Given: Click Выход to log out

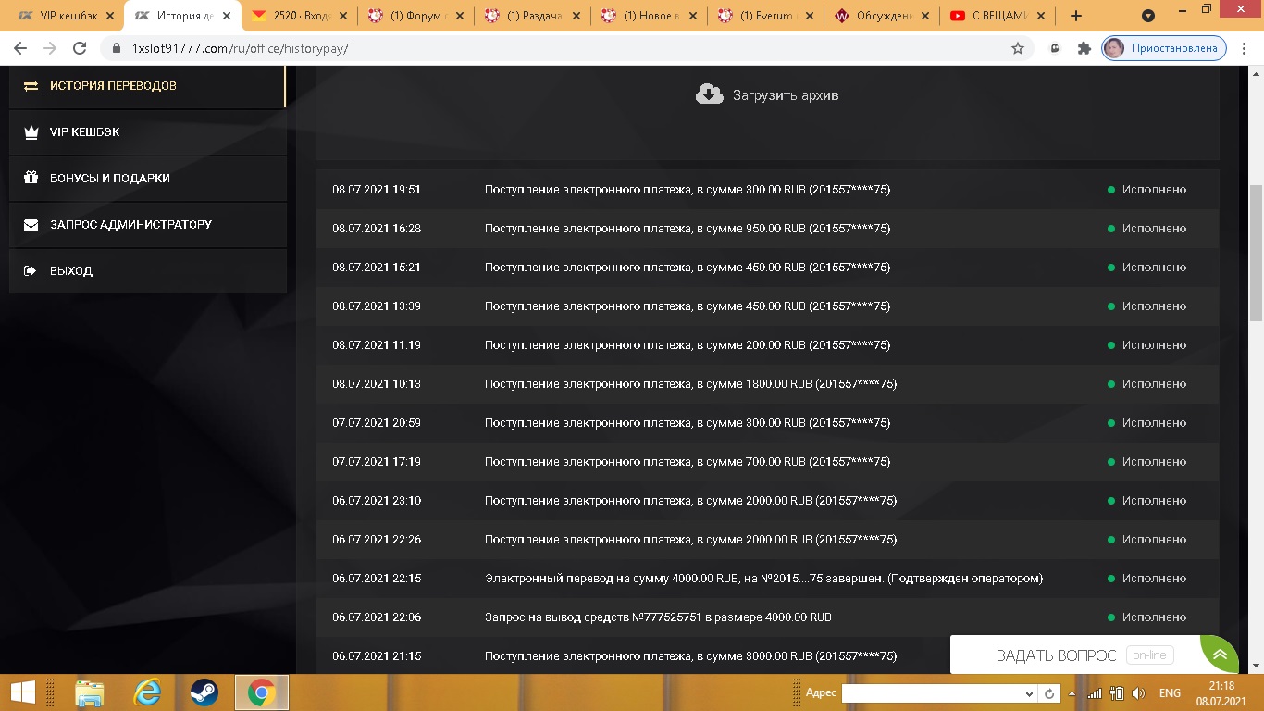Looking at the screenshot, I should point(148,271).
